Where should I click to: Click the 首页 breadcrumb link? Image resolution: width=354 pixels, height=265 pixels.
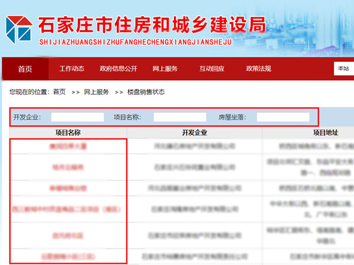[x=60, y=92]
